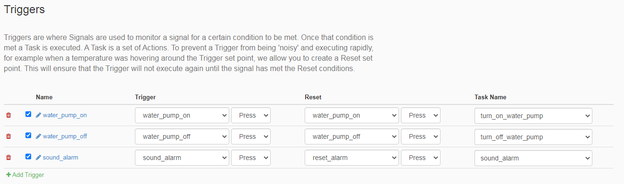The width and height of the screenshot is (624, 184).
Task: Open the water_pump_on Trigger signal dropdown
Action: tap(182, 115)
